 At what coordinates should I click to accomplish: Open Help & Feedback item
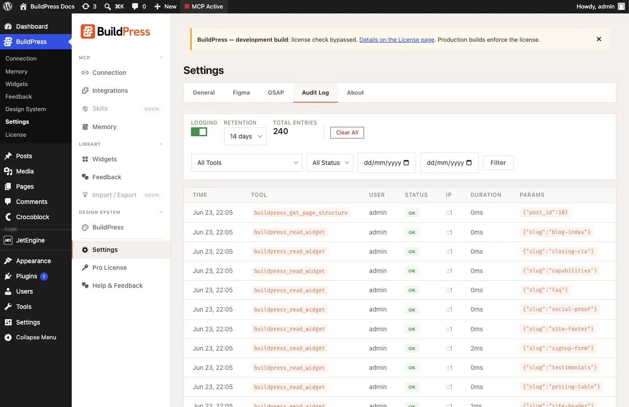[121, 286]
